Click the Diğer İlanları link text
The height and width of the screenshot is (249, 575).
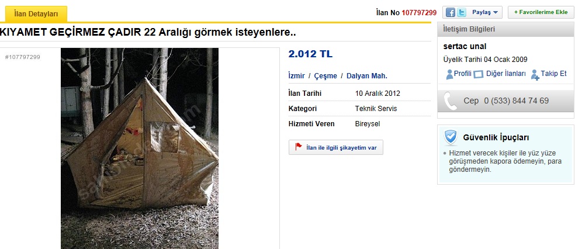(506, 74)
